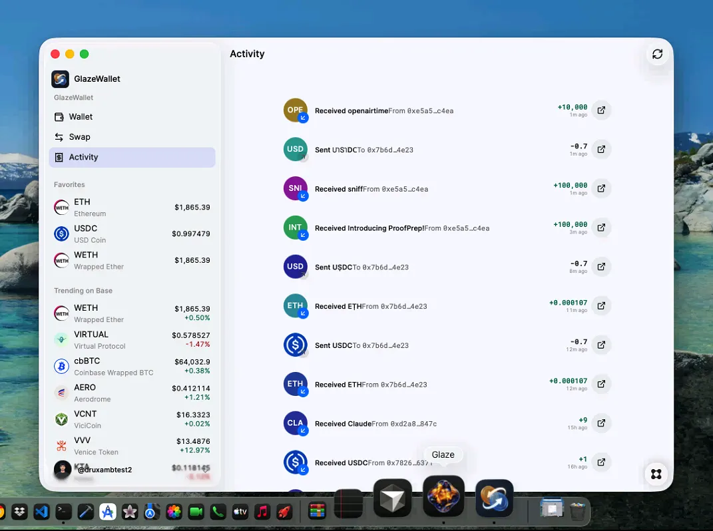Open explorer link for Received sniff transaction
Screen dimensions: 713x531
tap(601, 188)
